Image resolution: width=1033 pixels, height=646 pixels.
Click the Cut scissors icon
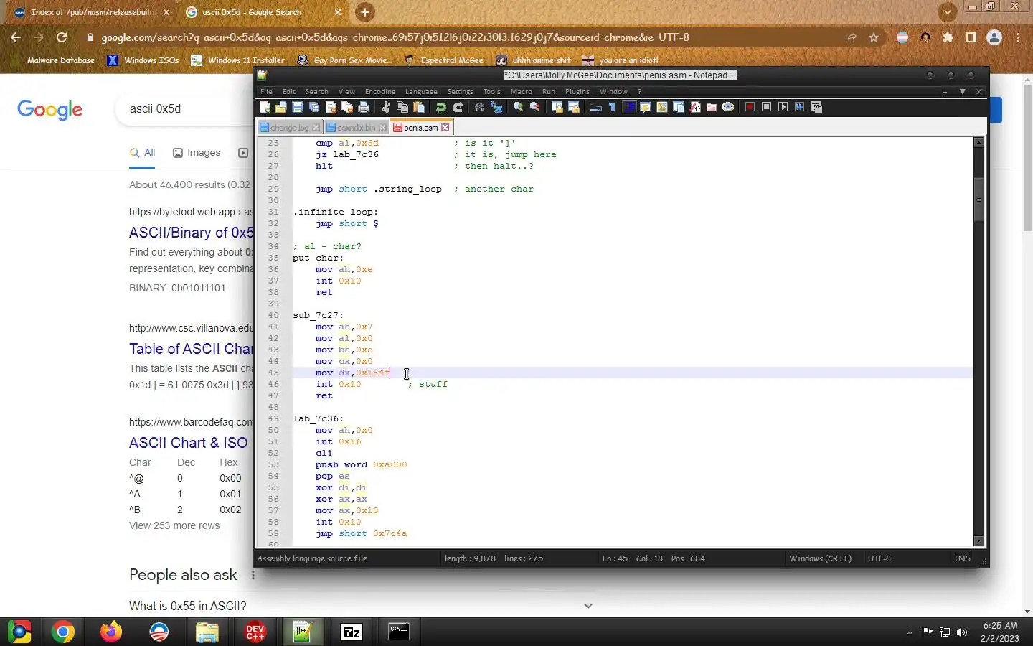(386, 107)
